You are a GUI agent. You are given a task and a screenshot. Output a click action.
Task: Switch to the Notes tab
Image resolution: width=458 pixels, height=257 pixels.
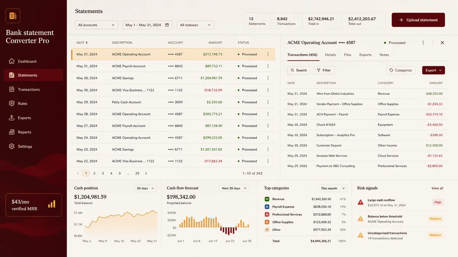pyautogui.click(x=384, y=55)
